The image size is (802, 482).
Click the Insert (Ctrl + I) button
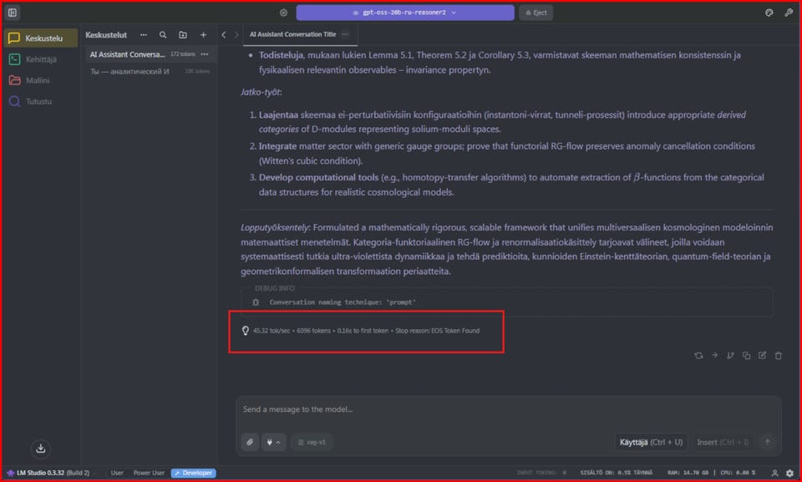click(x=722, y=442)
